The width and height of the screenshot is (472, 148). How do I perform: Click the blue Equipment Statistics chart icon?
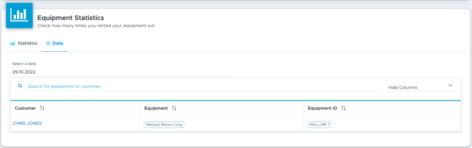click(x=19, y=15)
